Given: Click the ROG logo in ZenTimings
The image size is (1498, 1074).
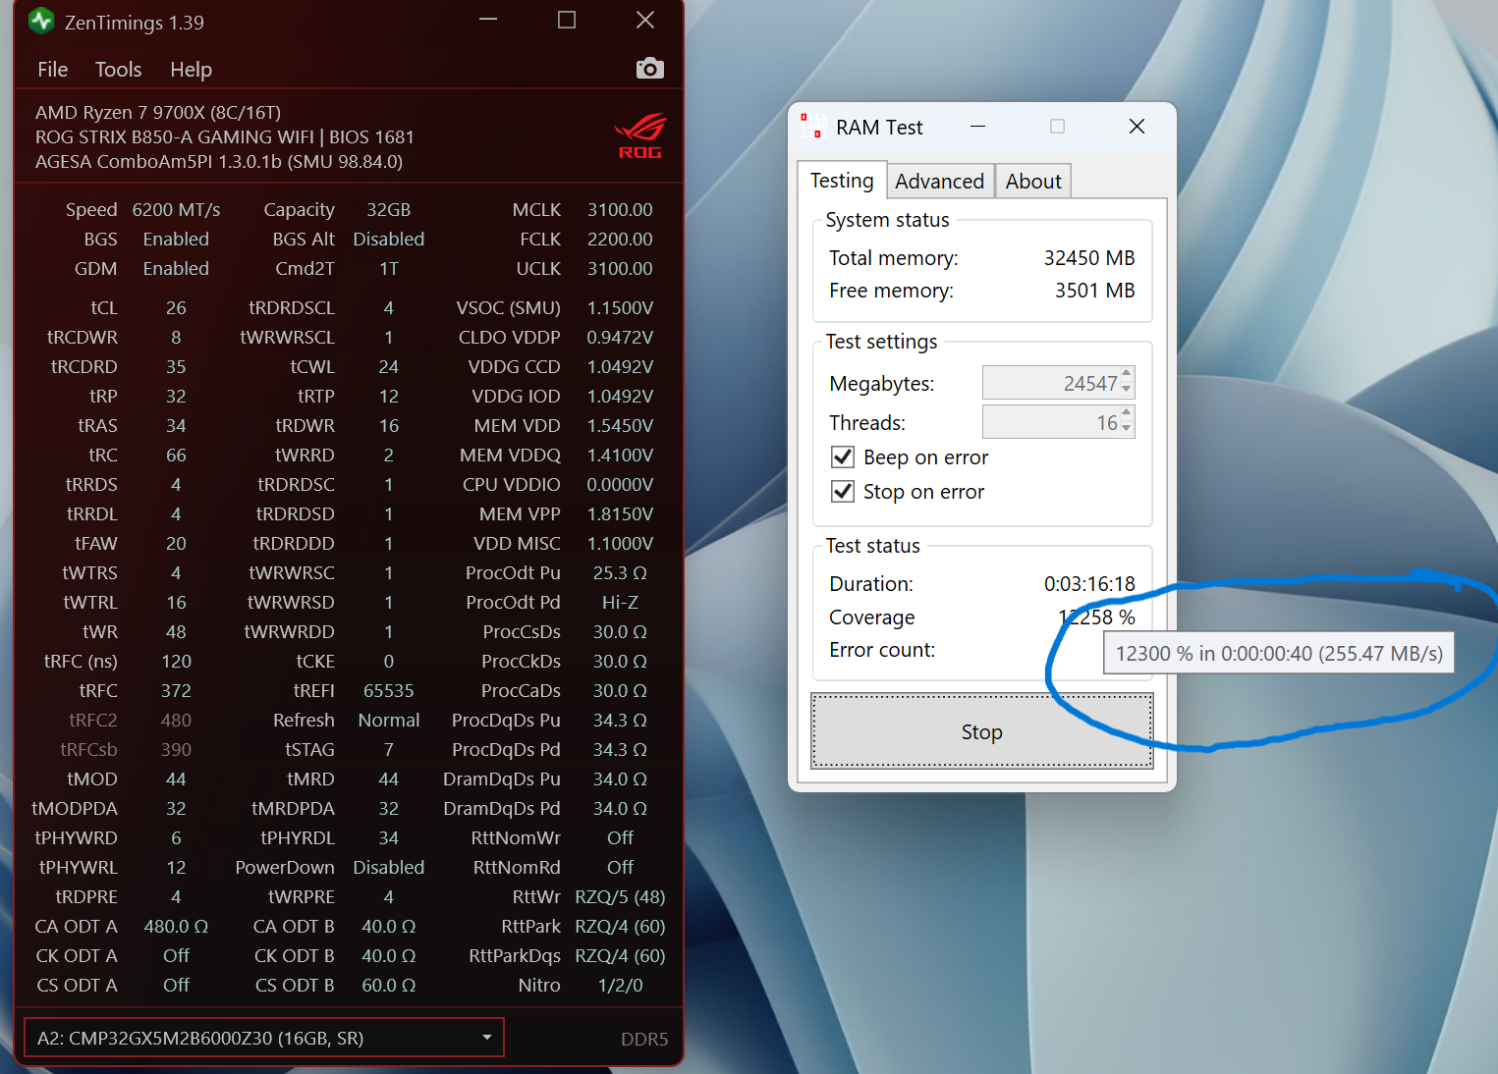Looking at the screenshot, I should 640,136.
